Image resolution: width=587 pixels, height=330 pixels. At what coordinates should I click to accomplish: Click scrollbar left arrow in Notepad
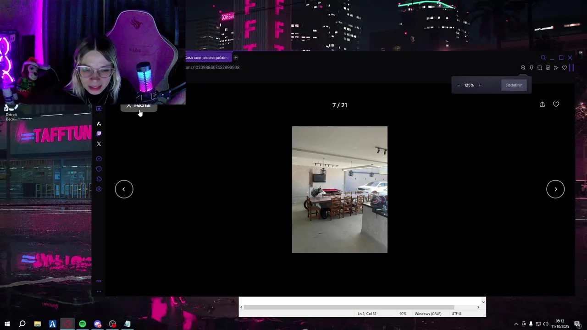pos(241,307)
